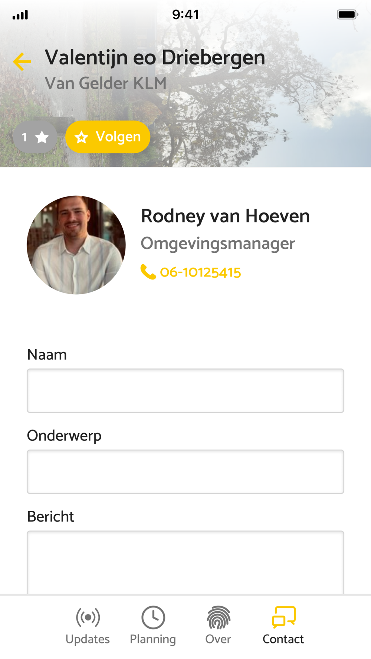Tap the Contact chat bubbles icon
The image size is (371, 659).
284,617
